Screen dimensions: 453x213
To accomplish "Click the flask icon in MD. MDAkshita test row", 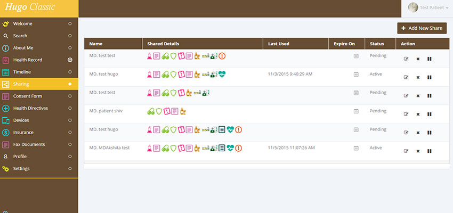I will pyautogui.click(x=149, y=149).
